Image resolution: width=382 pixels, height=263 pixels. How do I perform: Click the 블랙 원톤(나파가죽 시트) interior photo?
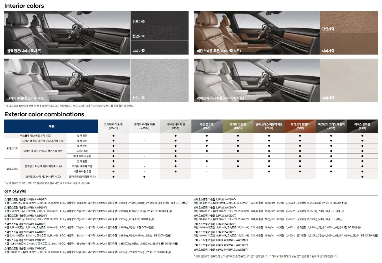pos(67,33)
